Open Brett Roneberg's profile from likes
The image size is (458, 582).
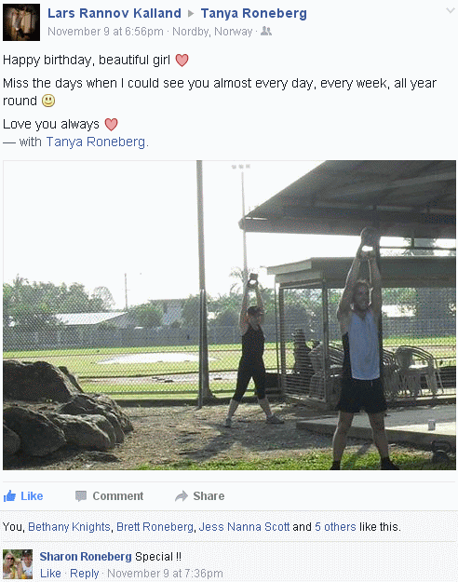coord(155,527)
